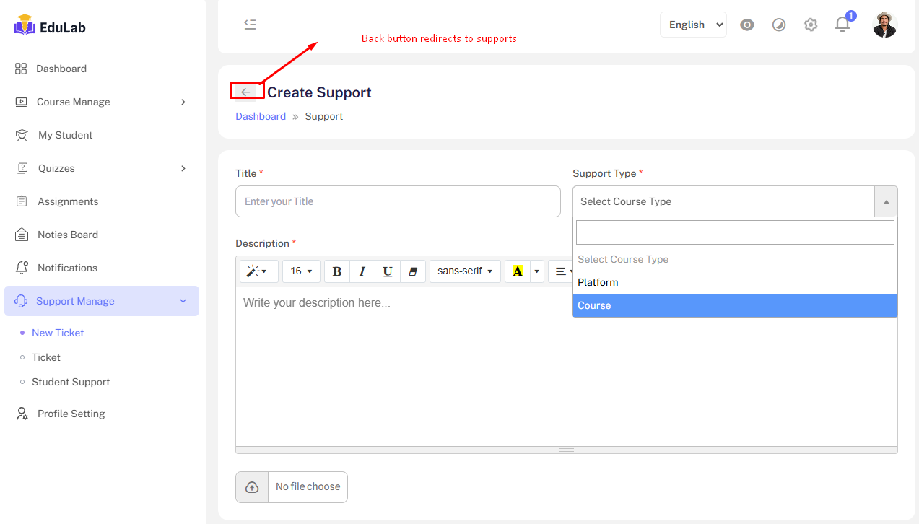The width and height of the screenshot is (919, 524).
Task: Open the sans-serif font family dropdown
Action: (x=465, y=271)
